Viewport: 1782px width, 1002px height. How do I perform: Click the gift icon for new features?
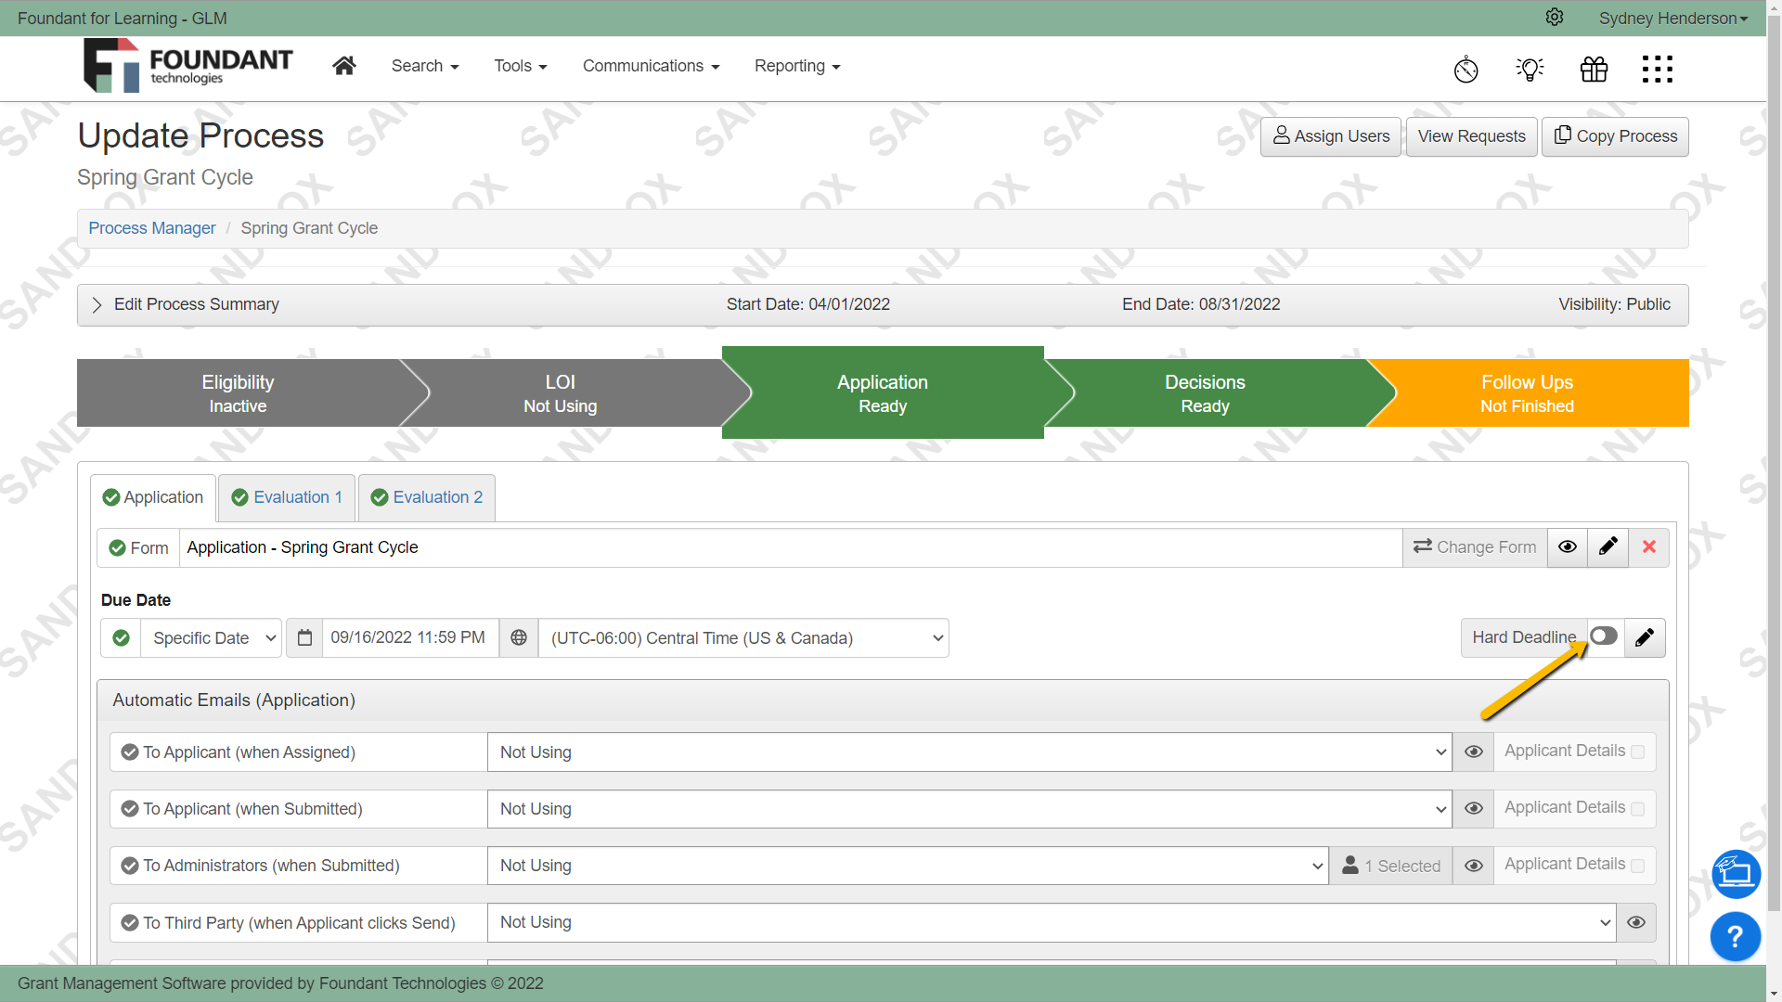tap(1594, 69)
